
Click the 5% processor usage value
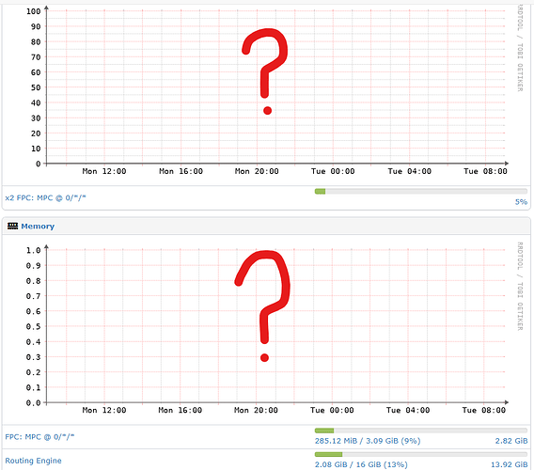pos(521,202)
